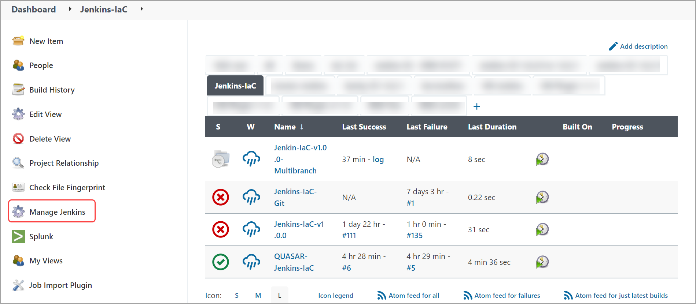Schedule a build for Jenkin-IaC-v1.0.0-Multibranch
696x304 pixels.
pos(542,159)
